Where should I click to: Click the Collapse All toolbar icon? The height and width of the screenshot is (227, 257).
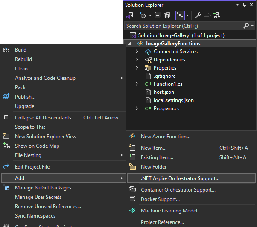click(158, 15)
